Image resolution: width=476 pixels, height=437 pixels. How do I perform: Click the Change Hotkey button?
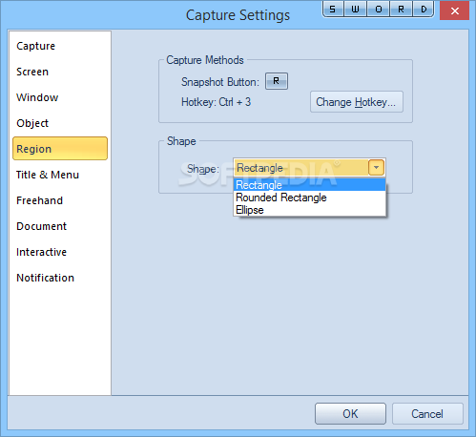click(357, 102)
